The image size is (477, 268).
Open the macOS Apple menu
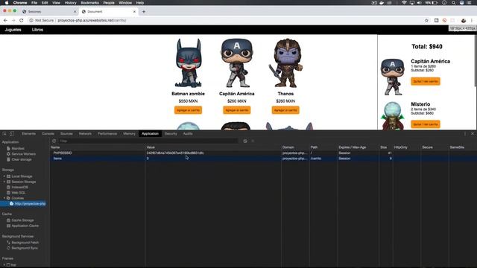click(7, 3)
